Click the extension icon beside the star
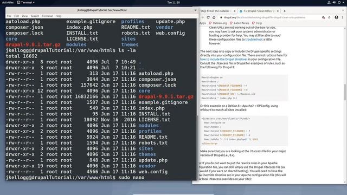The width and height of the screenshot is (347, 195). [x=324, y=17]
